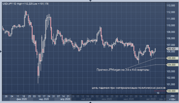The image size is (179, 103).
Task: Click the left-edge panel arrow
Action: coord(1,51)
